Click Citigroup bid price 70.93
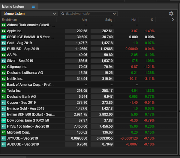This screenshot has width=180, height=158. pyautogui.click(x=76, y=67)
